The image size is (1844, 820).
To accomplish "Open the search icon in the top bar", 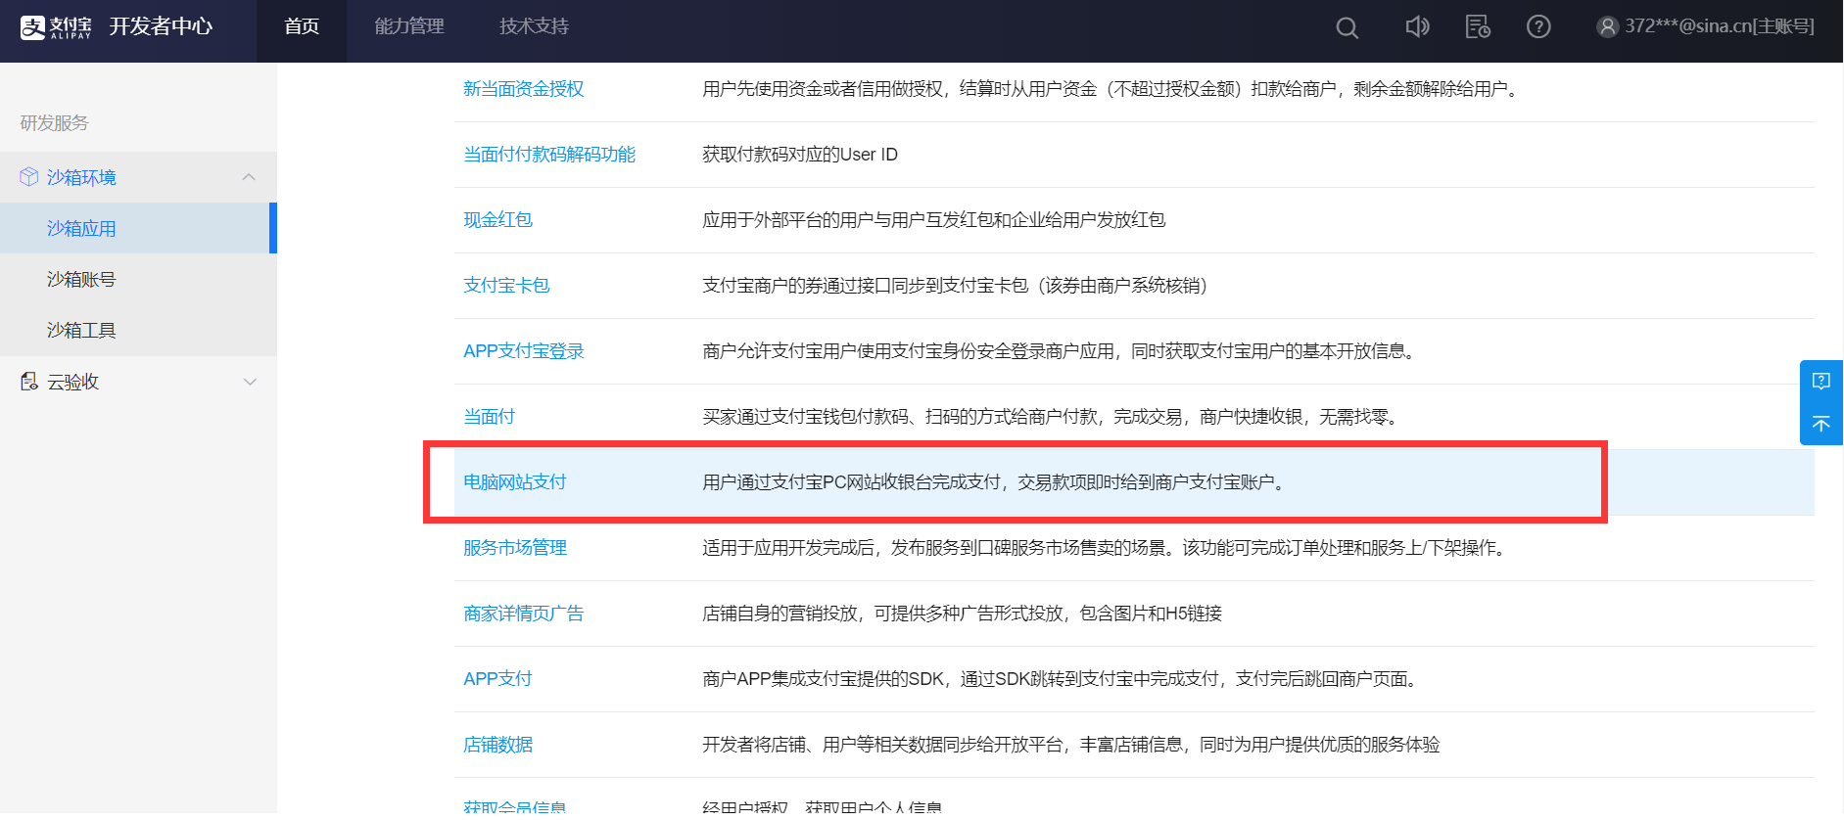I will pyautogui.click(x=1348, y=27).
